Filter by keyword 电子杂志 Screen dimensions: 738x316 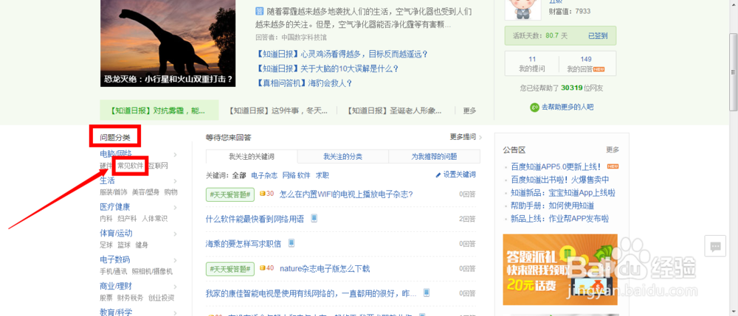[x=264, y=175]
